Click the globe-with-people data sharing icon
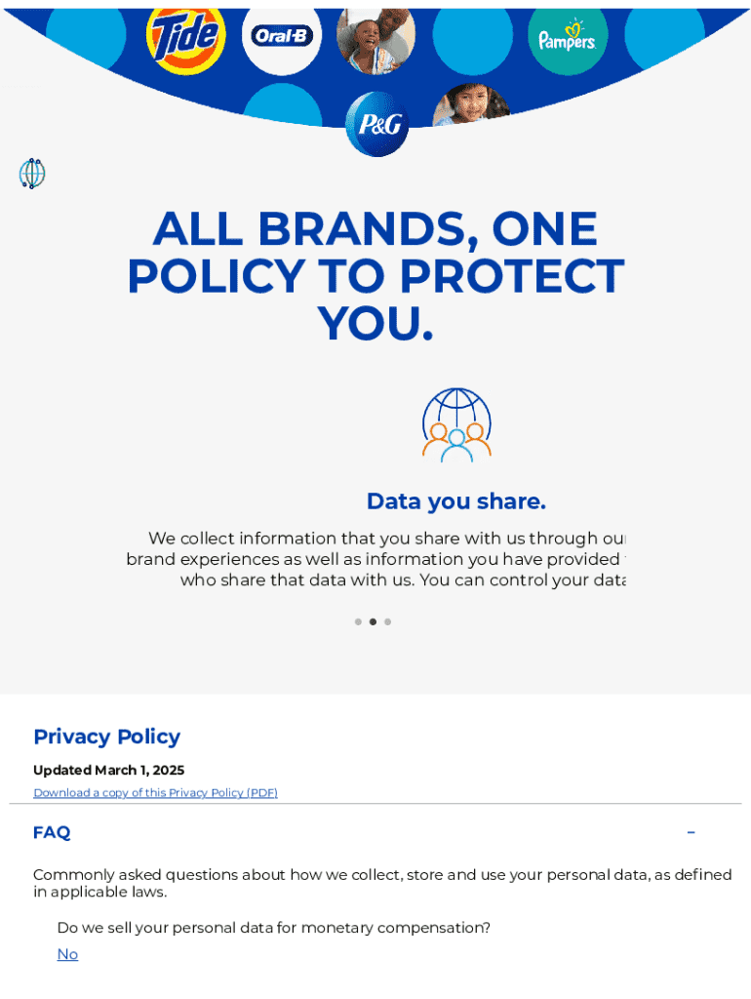The width and height of the screenshot is (751, 999). coord(456,424)
